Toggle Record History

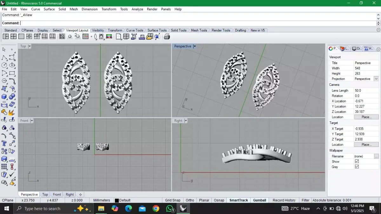[284, 200]
